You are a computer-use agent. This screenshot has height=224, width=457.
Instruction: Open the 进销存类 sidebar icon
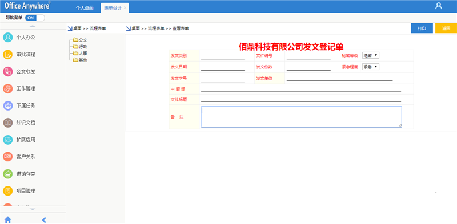[8, 174]
